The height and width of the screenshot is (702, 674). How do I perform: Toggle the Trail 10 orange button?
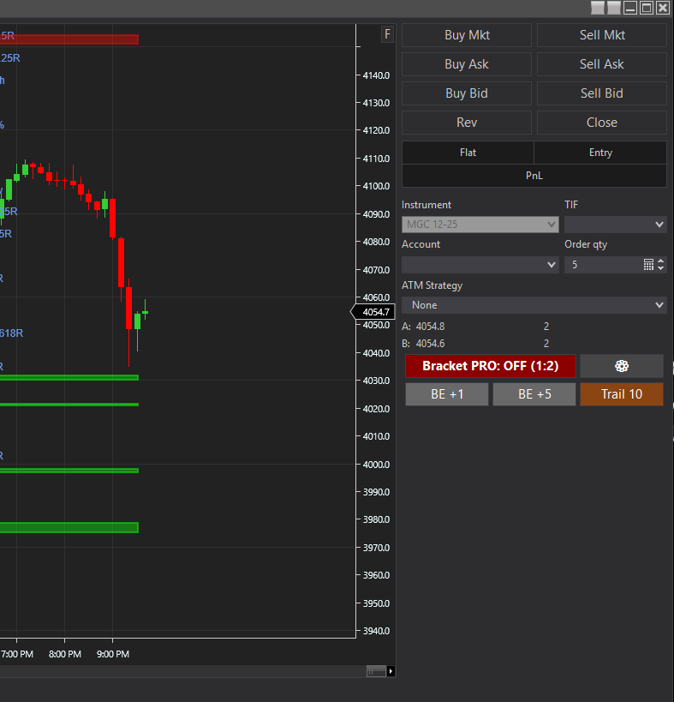[622, 394]
